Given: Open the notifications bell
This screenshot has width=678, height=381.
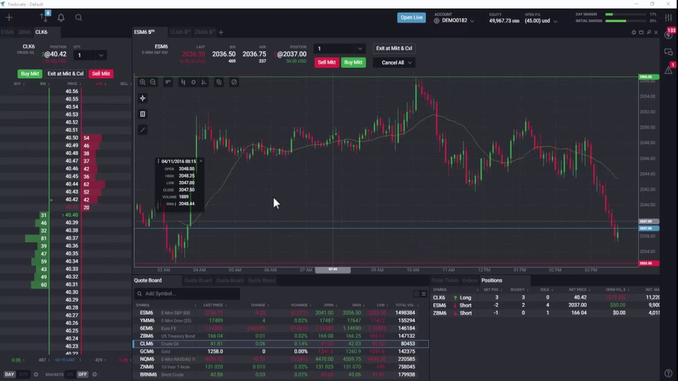Looking at the screenshot, I should coord(61,17).
